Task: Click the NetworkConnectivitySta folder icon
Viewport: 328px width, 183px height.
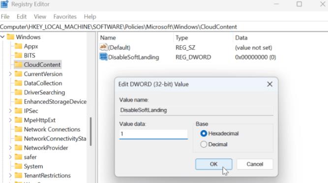Action: 18,138
